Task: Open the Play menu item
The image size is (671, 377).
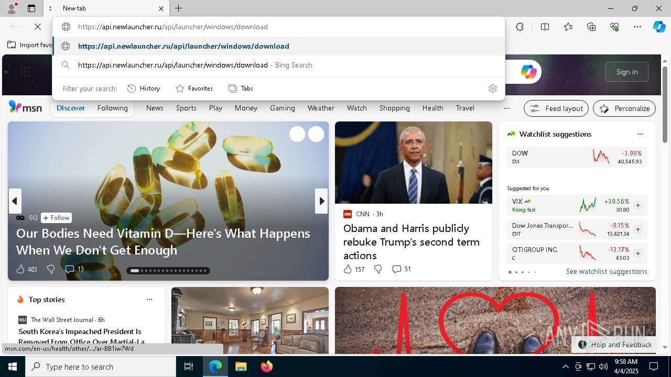Action: [x=215, y=108]
